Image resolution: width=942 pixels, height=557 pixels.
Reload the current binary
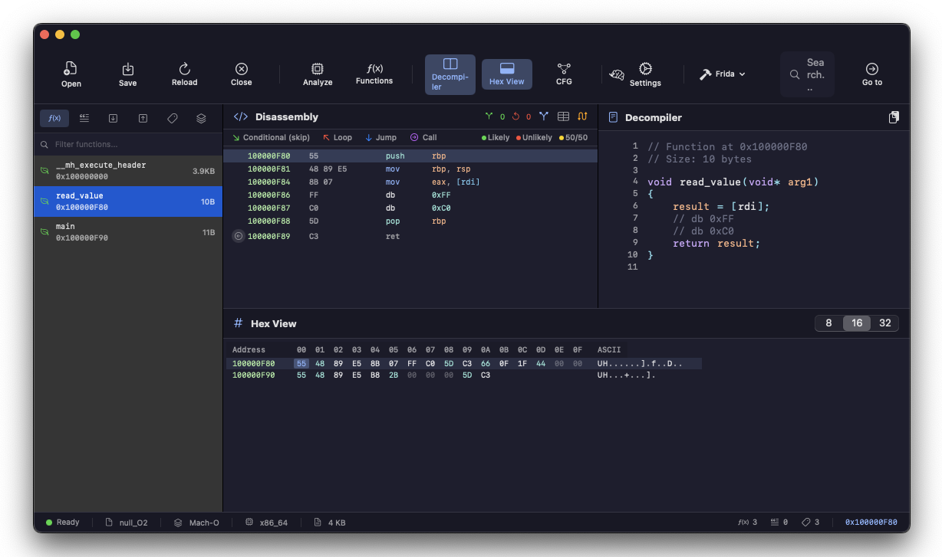(x=184, y=74)
